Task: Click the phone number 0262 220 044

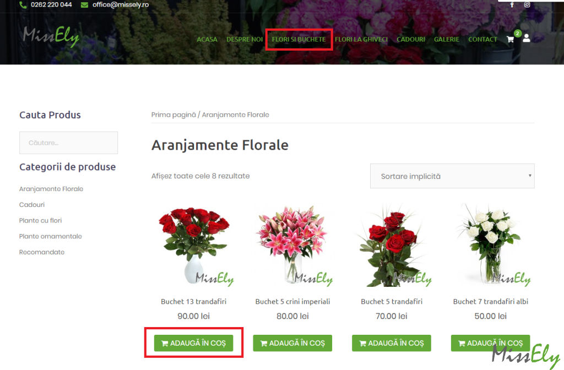Action: pyautogui.click(x=51, y=5)
